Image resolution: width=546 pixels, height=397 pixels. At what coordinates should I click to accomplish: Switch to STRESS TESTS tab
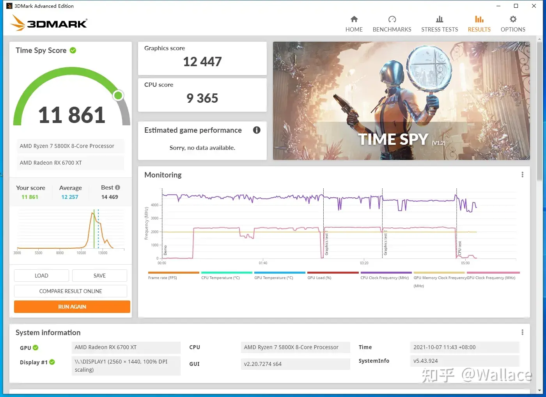pyautogui.click(x=440, y=24)
